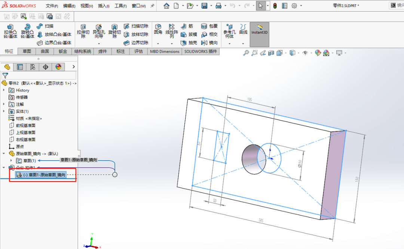Select the Intersect (相交) tool
The height and width of the screenshot is (249, 404).
point(209,34)
